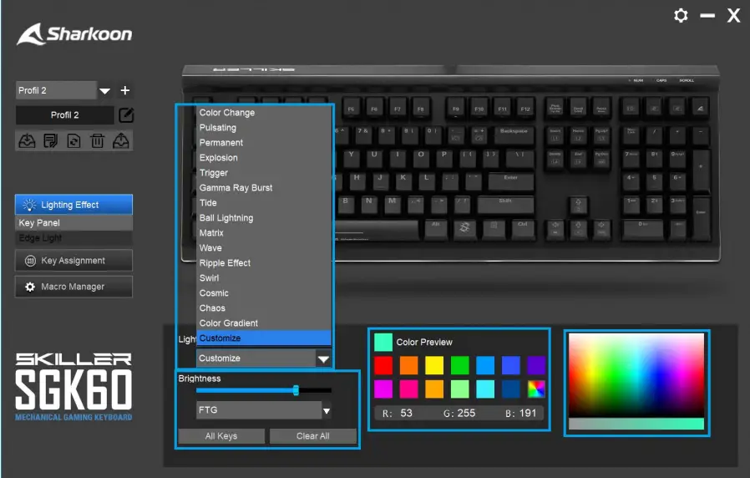The width and height of the screenshot is (750, 478).
Task: Pick the red color swatch
Action: (x=383, y=365)
